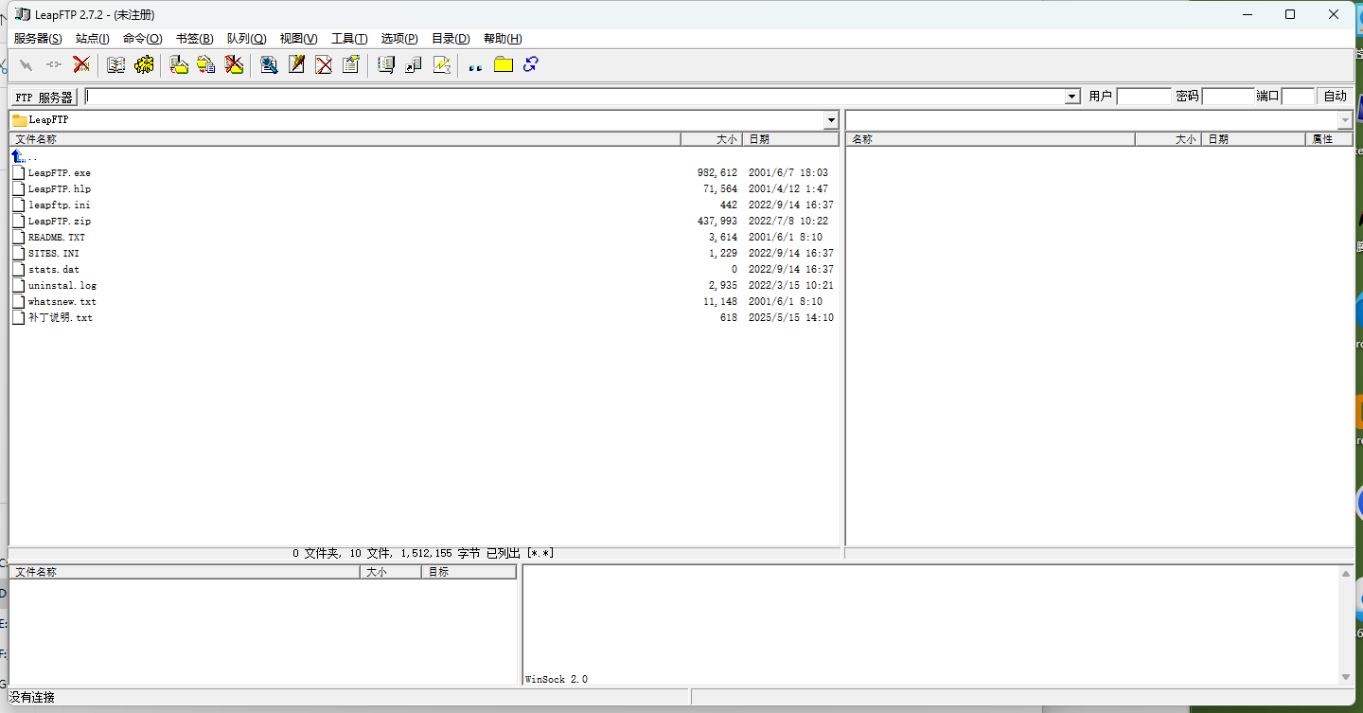Open the 书签(B) menu
The image size is (1363, 713).
(194, 39)
